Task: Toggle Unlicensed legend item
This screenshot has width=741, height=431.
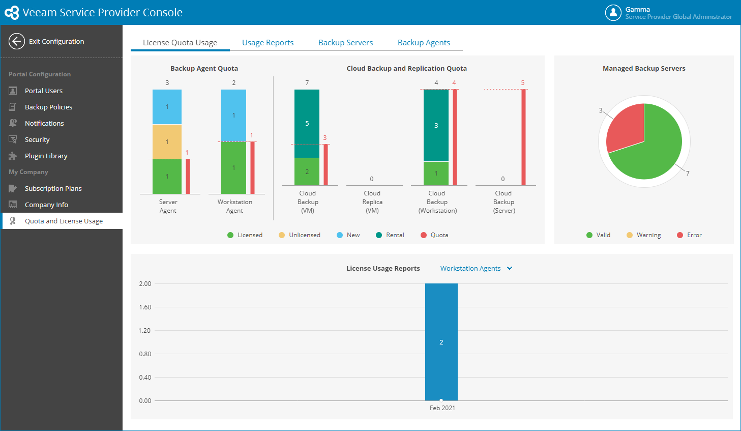Action: pos(300,235)
